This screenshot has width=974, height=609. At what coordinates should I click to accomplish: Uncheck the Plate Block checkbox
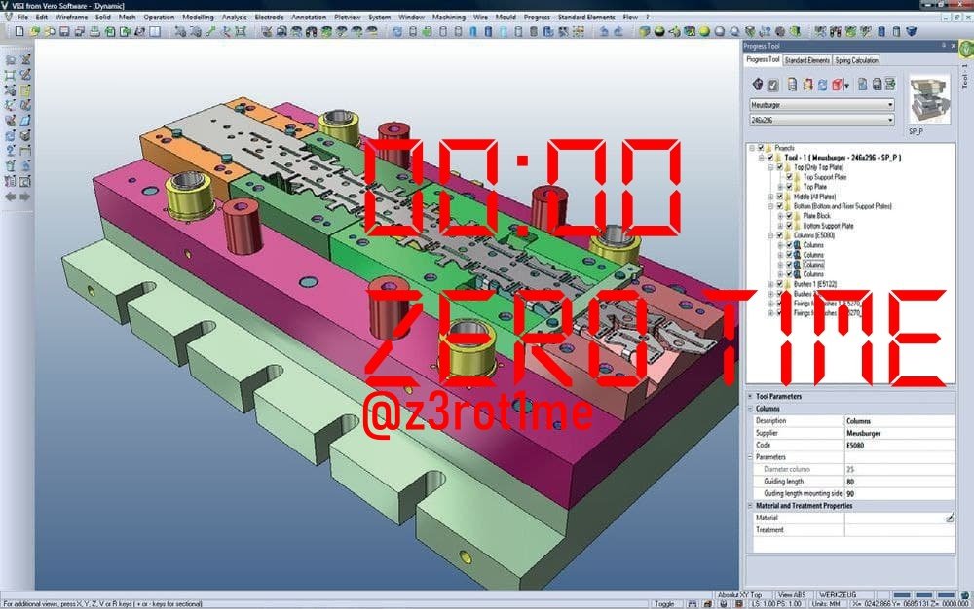coord(790,216)
